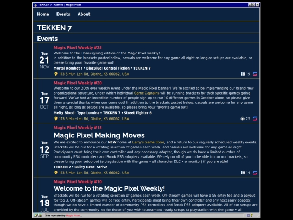Click the attendees icon showing 19
Image resolution: width=293 pixels, height=220 pixels.
[243, 74]
